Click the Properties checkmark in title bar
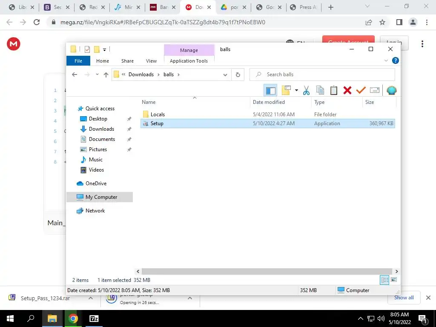 pyautogui.click(x=87, y=49)
